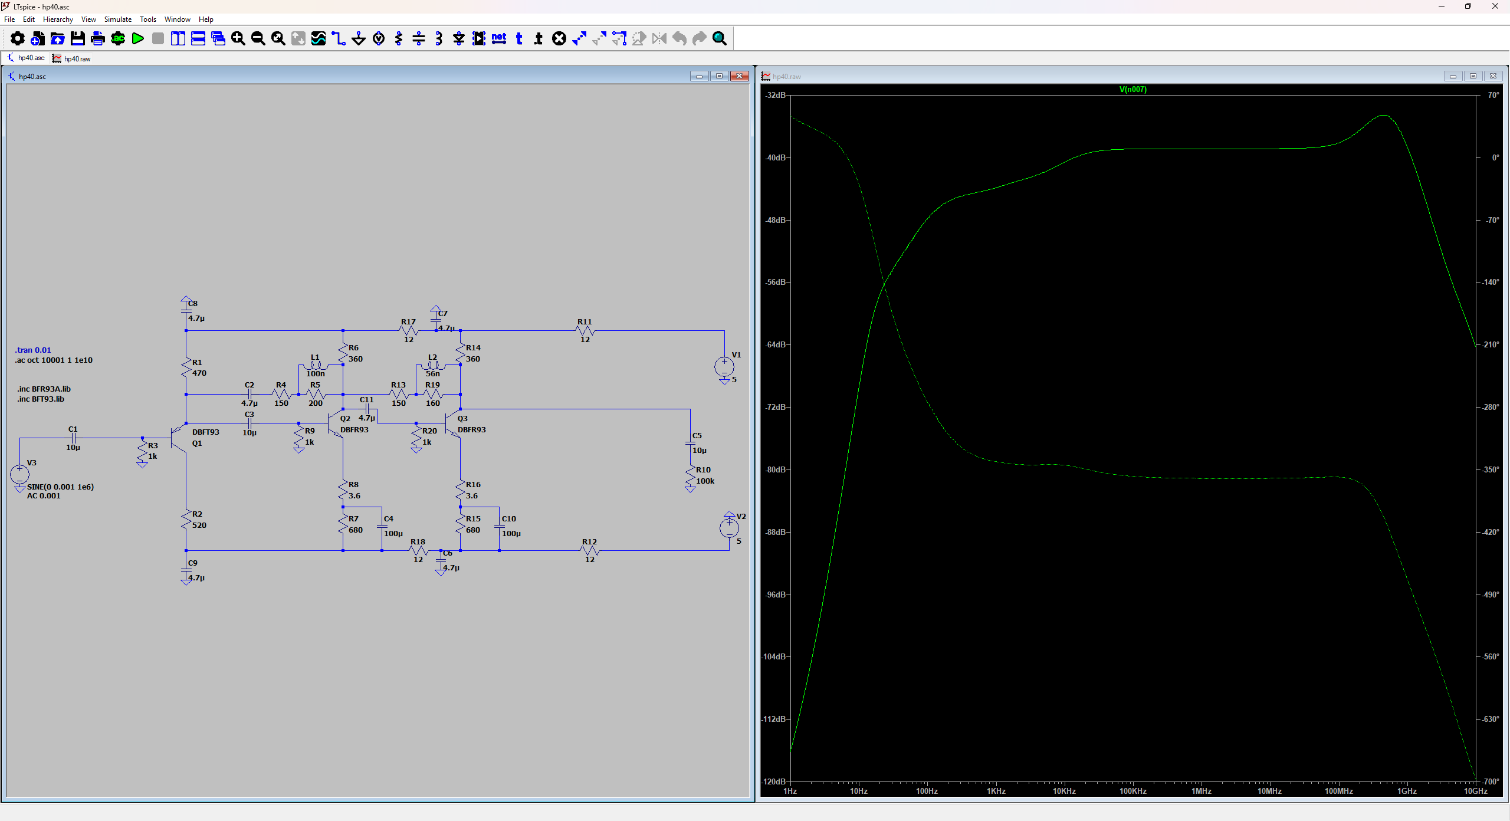
Task: Click the Net Label tool icon
Action: [499, 39]
